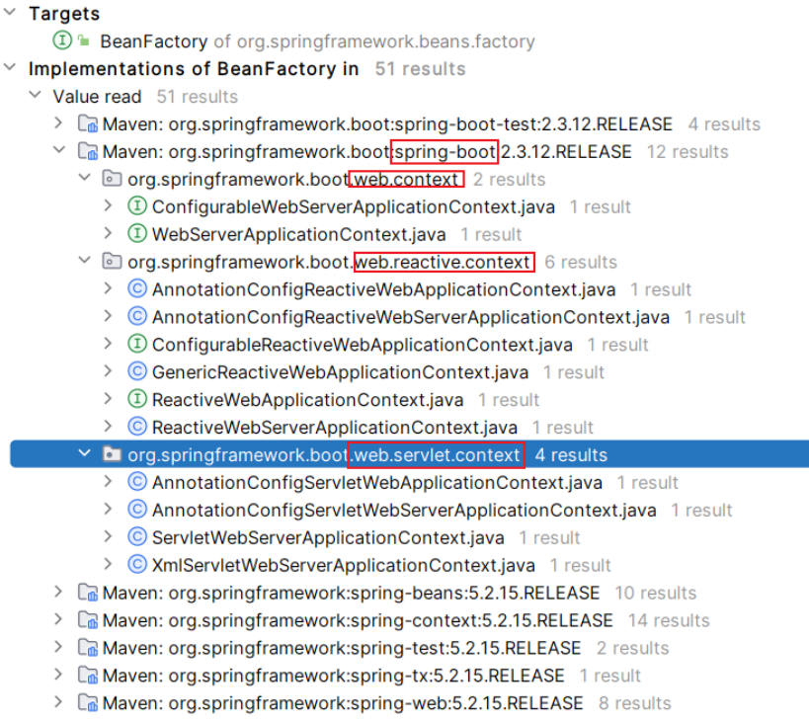Viewport: 809px width, 721px height.
Task: Collapse the Value read section
Action: coord(36,97)
